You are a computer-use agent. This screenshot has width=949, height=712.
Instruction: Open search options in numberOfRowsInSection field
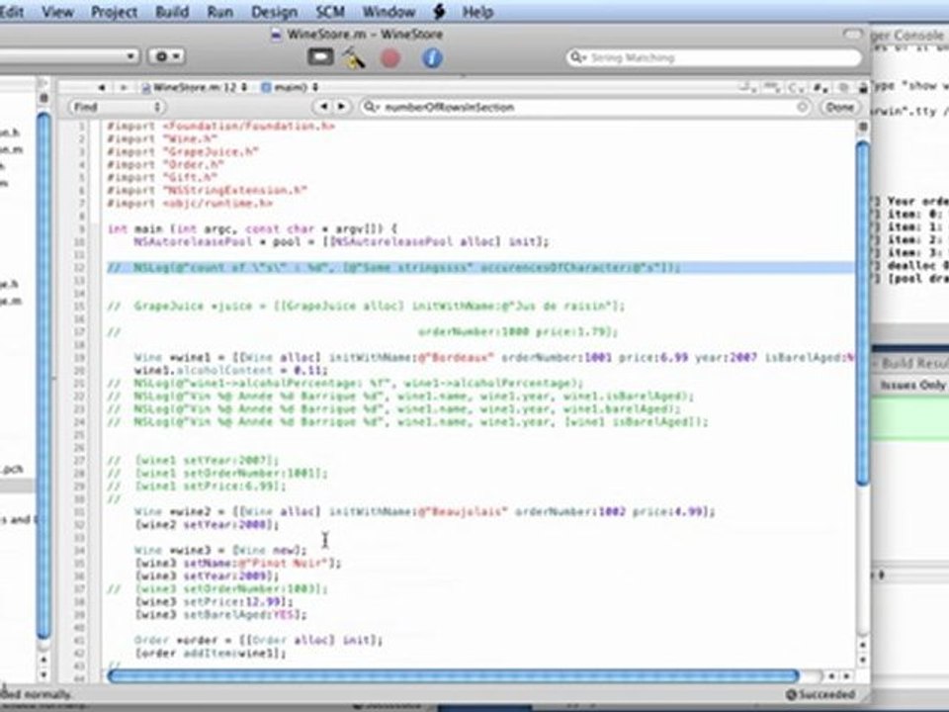point(370,107)
